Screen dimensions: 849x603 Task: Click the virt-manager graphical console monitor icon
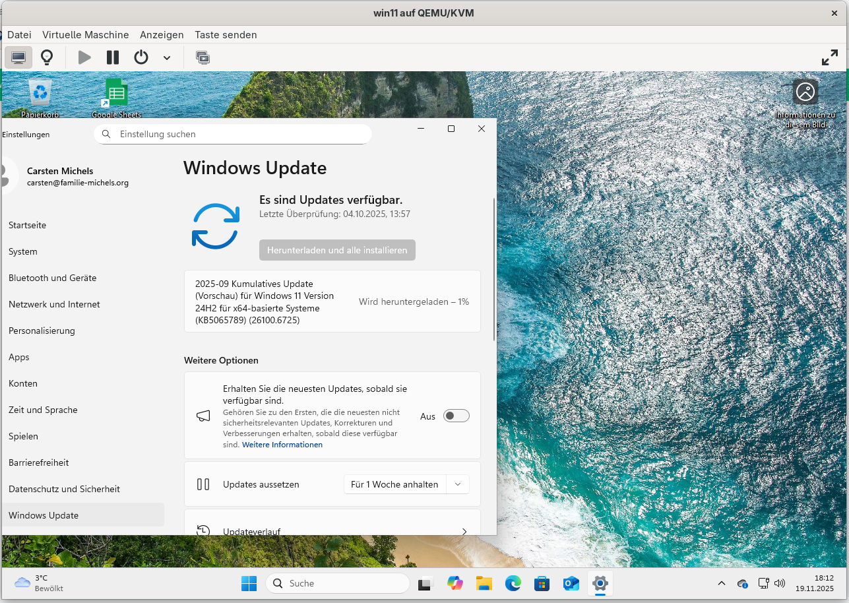[x=18, y=57]
